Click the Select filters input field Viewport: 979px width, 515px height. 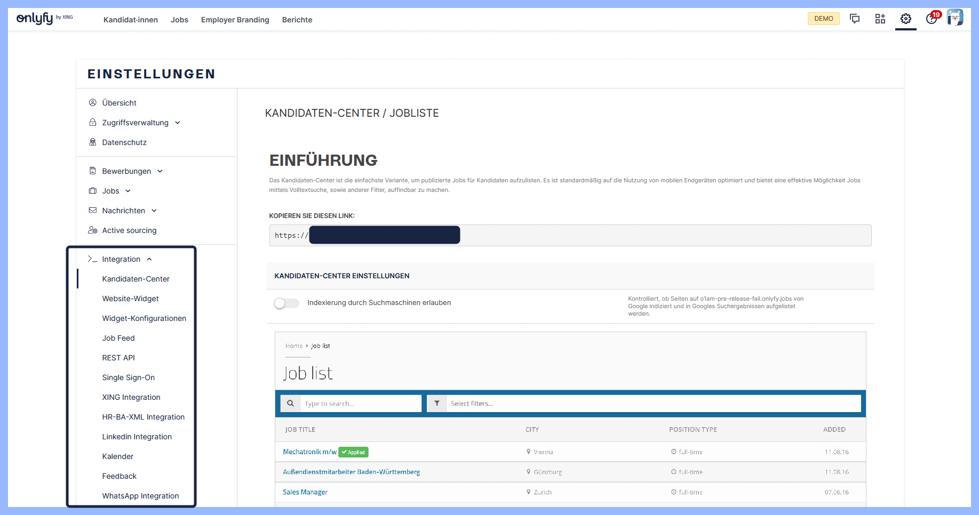coord(654,404)
